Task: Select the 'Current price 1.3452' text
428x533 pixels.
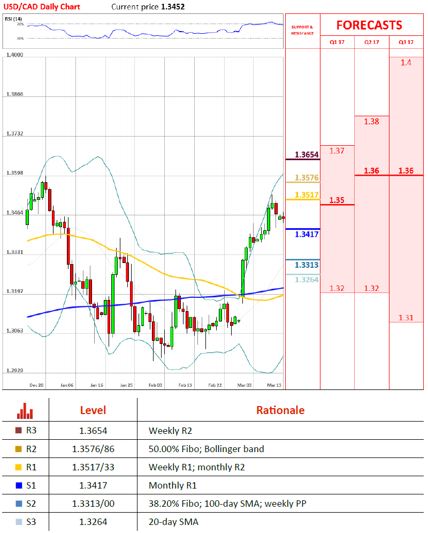Action: click(148, 7)
